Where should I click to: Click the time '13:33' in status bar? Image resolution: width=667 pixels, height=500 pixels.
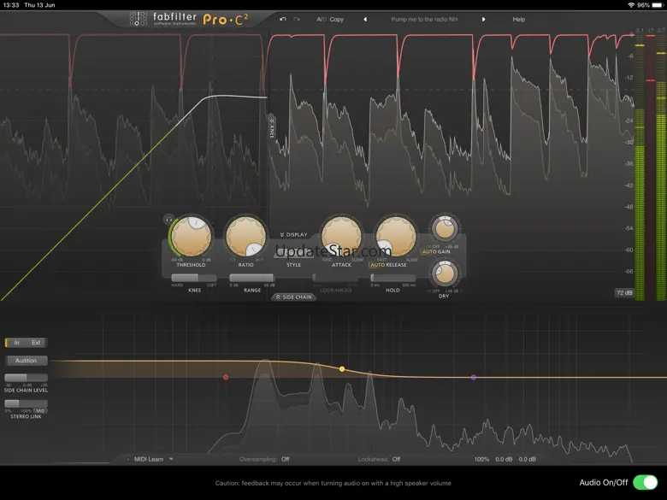[x=11, y=5]
